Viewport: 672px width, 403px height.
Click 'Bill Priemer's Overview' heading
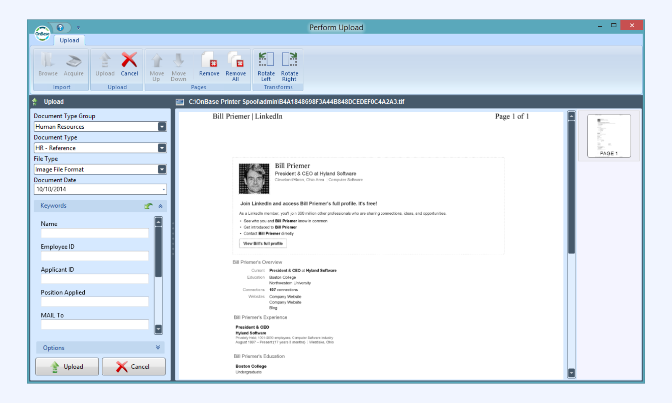[257, 262]
